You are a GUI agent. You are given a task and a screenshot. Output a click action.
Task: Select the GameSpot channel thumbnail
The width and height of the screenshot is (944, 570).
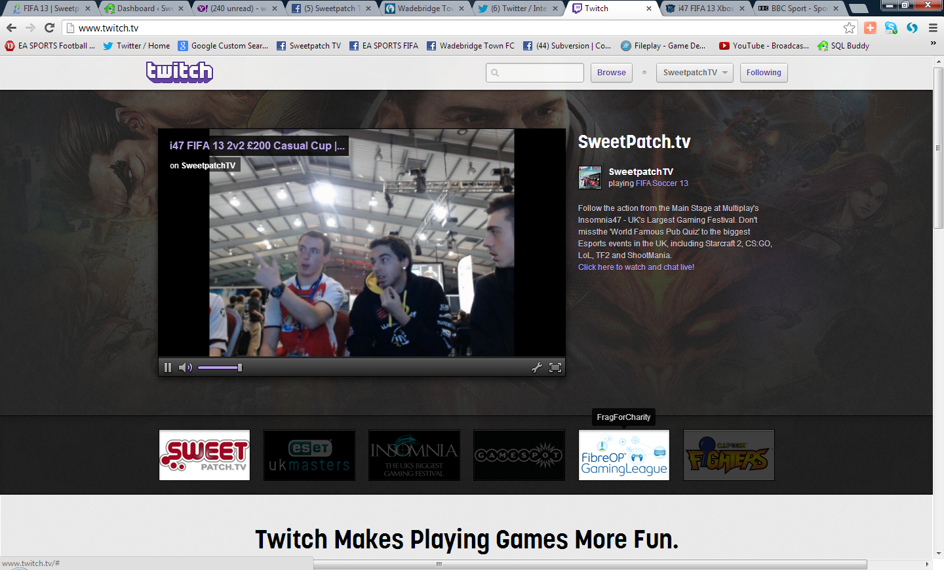[519, 455]
